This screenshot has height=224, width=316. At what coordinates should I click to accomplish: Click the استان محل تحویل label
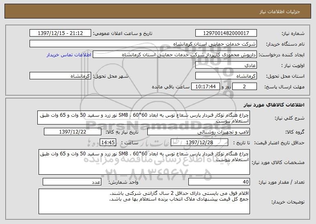click(x=285, y=76)
